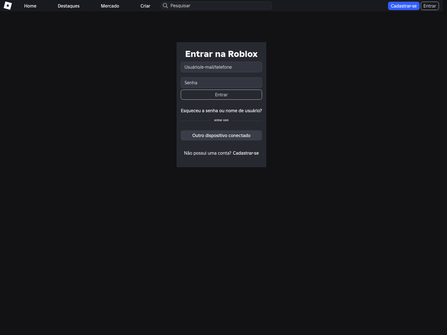
Task: Click the 'Não possui uma conta?' text
Action: coord(208,153)
